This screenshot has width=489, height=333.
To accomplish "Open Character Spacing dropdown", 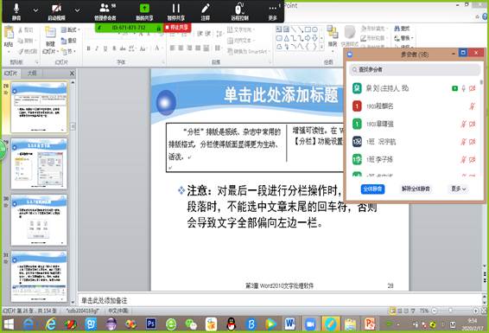I will (x=132, y=48).
